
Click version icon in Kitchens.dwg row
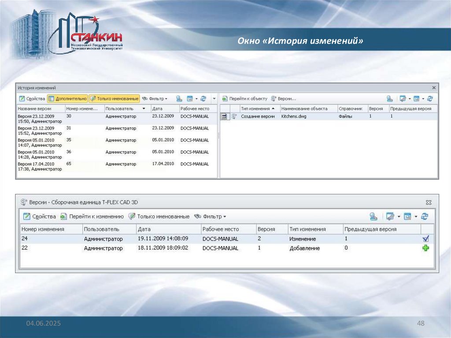coord(234,116)
